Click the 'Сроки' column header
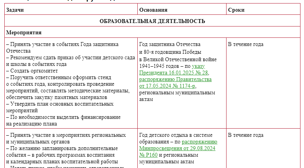304x168 pixels. 236,10
